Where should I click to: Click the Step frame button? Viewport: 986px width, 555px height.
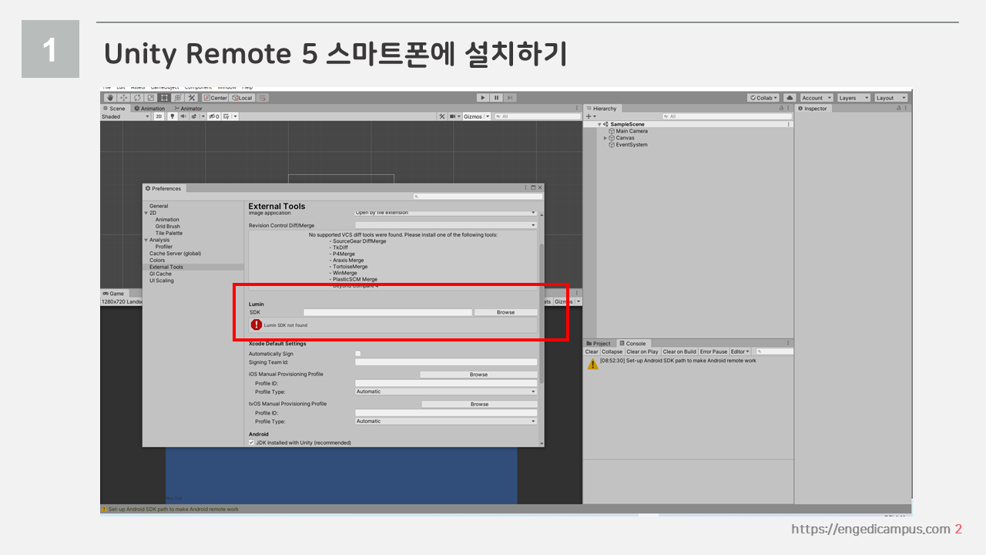pos(509,98)
